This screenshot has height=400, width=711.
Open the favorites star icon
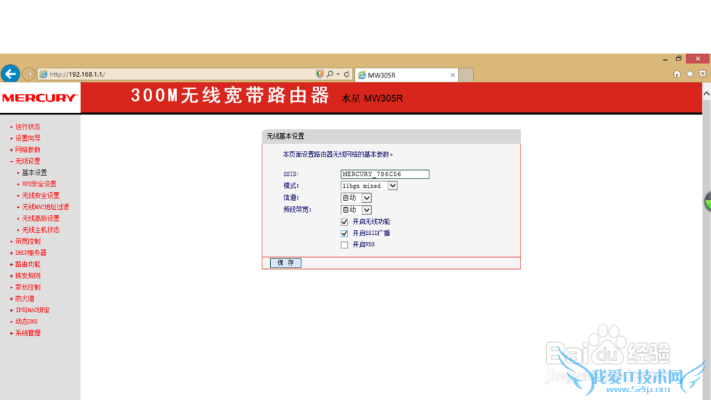pyautogui.click(x=690, y=73)
